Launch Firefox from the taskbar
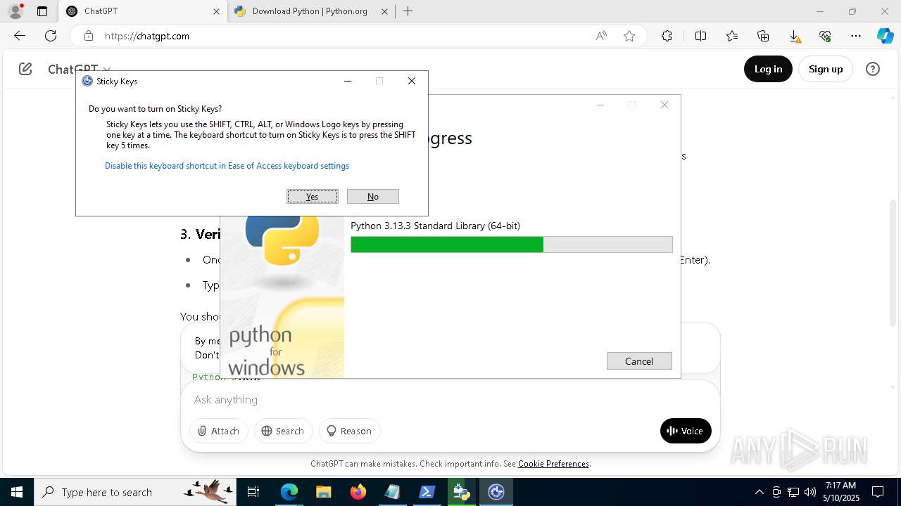 pyautogui.click(x=358, y=492)
